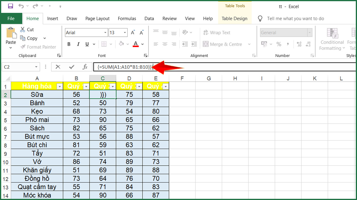Confirm formula with the Enter checkmark
Viewport: 357px width, 200px height.
coord(71,67)
